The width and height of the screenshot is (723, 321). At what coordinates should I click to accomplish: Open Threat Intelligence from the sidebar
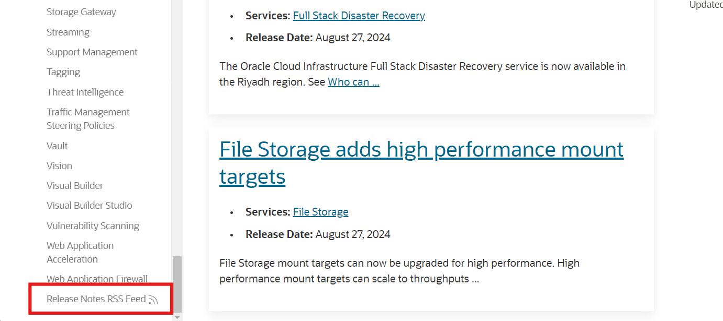tap(85, 92)
